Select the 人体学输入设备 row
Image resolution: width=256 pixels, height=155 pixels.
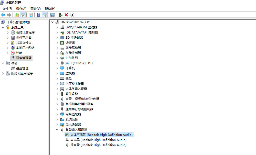(76, 89)
